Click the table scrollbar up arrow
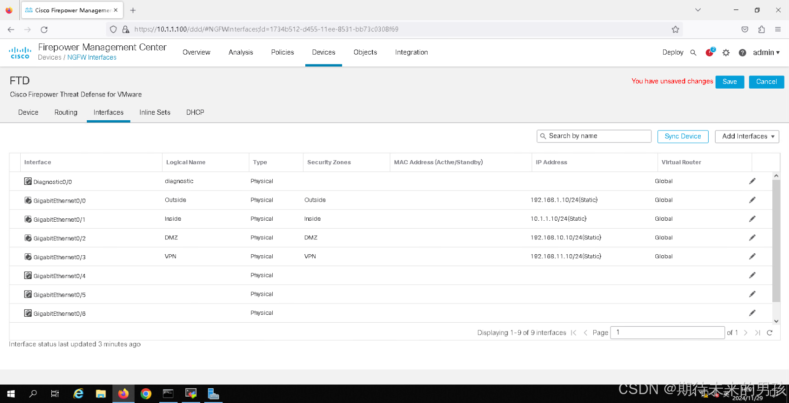This screenshot has height=403, width=789. pos(776,176)
